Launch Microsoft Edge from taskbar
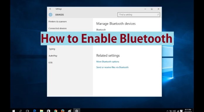This screenshot has width=204, height=112. click(x=35, y=111)
